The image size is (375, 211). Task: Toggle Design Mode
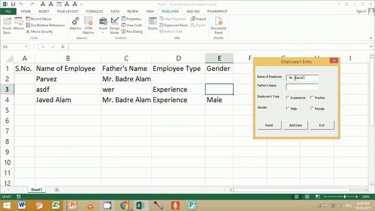coord(115,25)
